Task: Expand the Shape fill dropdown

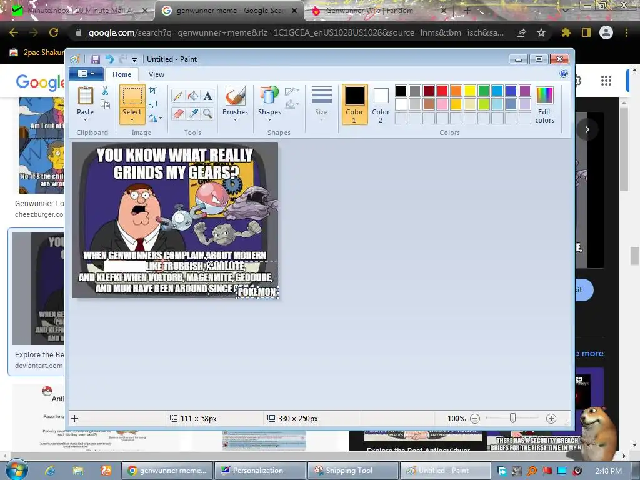Action: (x=292, y=105)
